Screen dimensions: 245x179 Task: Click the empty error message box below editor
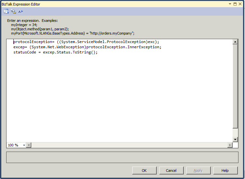pos(122,157)
